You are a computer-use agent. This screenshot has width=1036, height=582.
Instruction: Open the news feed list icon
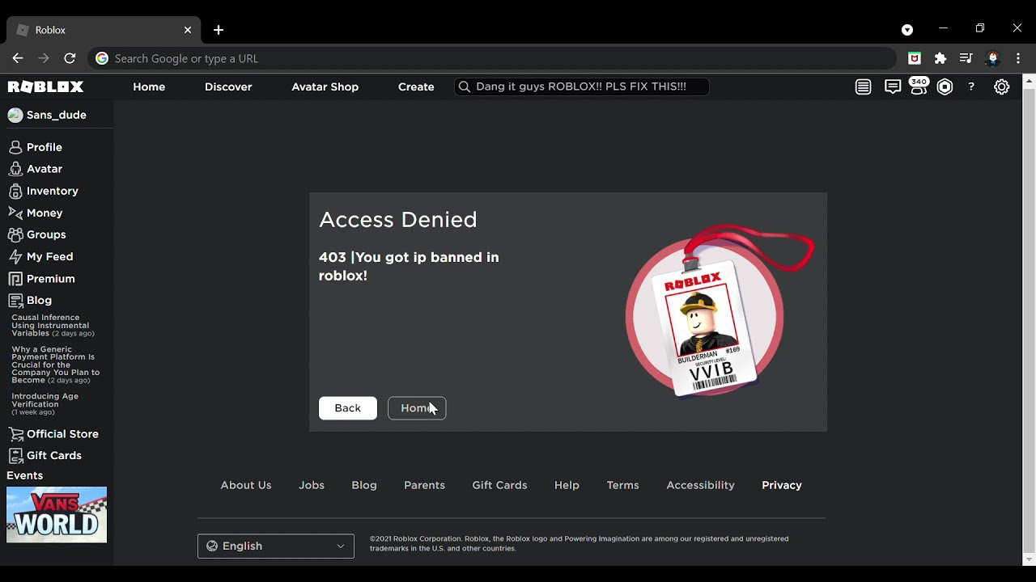click(x=864, y=86)
